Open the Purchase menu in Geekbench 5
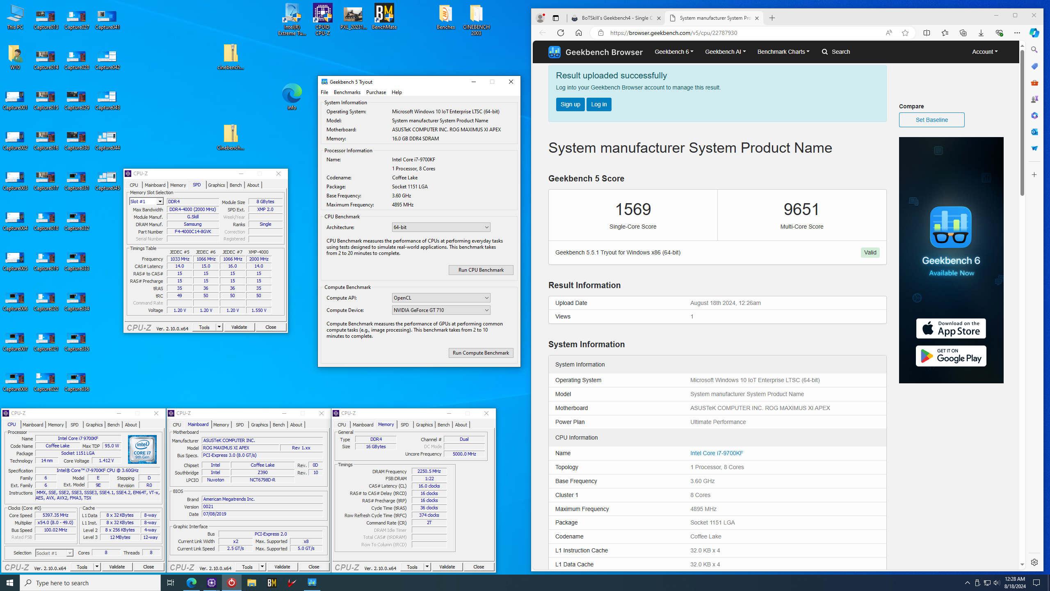This screenshot has width=1050, height=591. 376,92
